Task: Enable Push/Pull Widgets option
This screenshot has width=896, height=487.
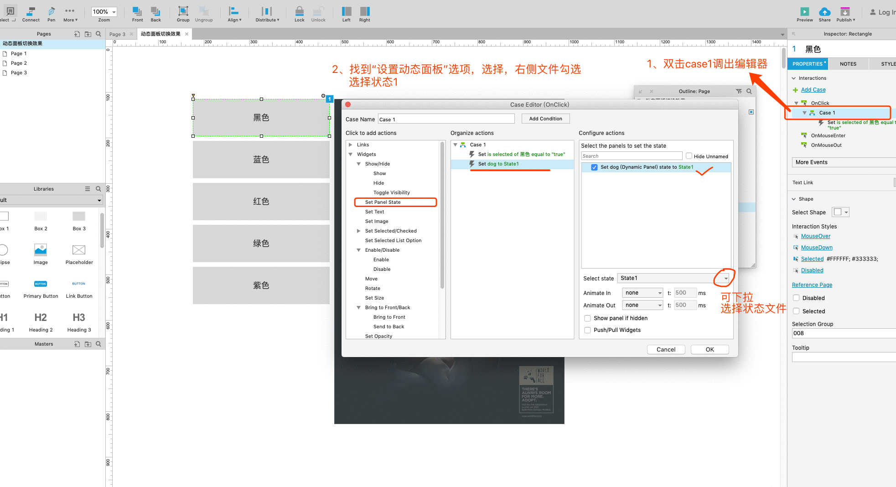Action: click(587, 330)
